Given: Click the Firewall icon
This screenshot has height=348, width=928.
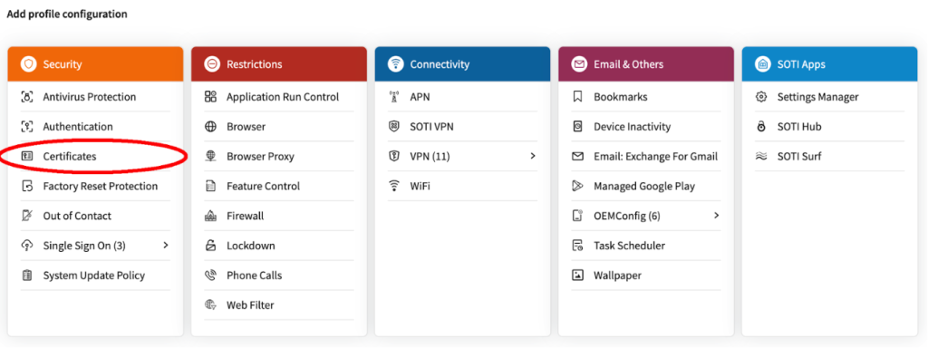Looking at the screenshot, I should 210,216.
